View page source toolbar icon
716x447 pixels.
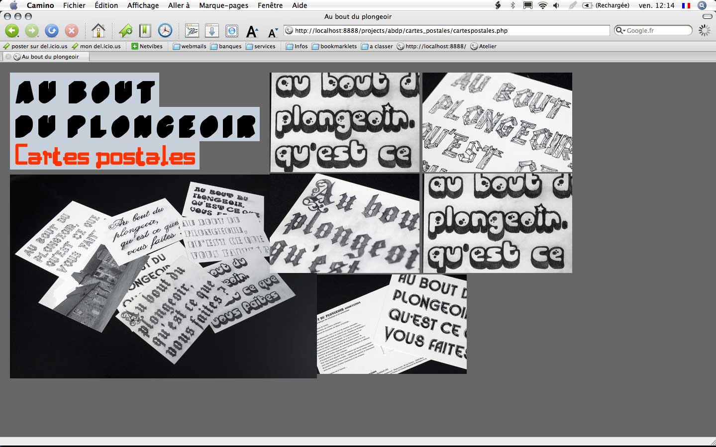192,31
